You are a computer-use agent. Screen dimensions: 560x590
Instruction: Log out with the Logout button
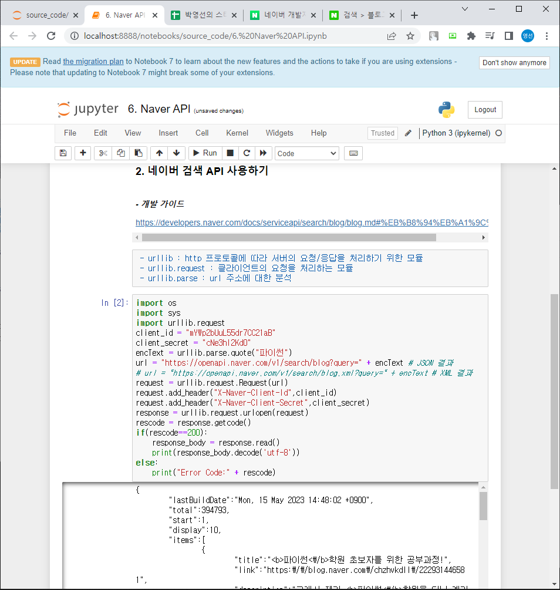tap(485, 110)
